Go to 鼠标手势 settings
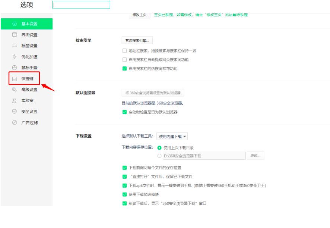Screen dimensions: 330x228 coord(27,68)
